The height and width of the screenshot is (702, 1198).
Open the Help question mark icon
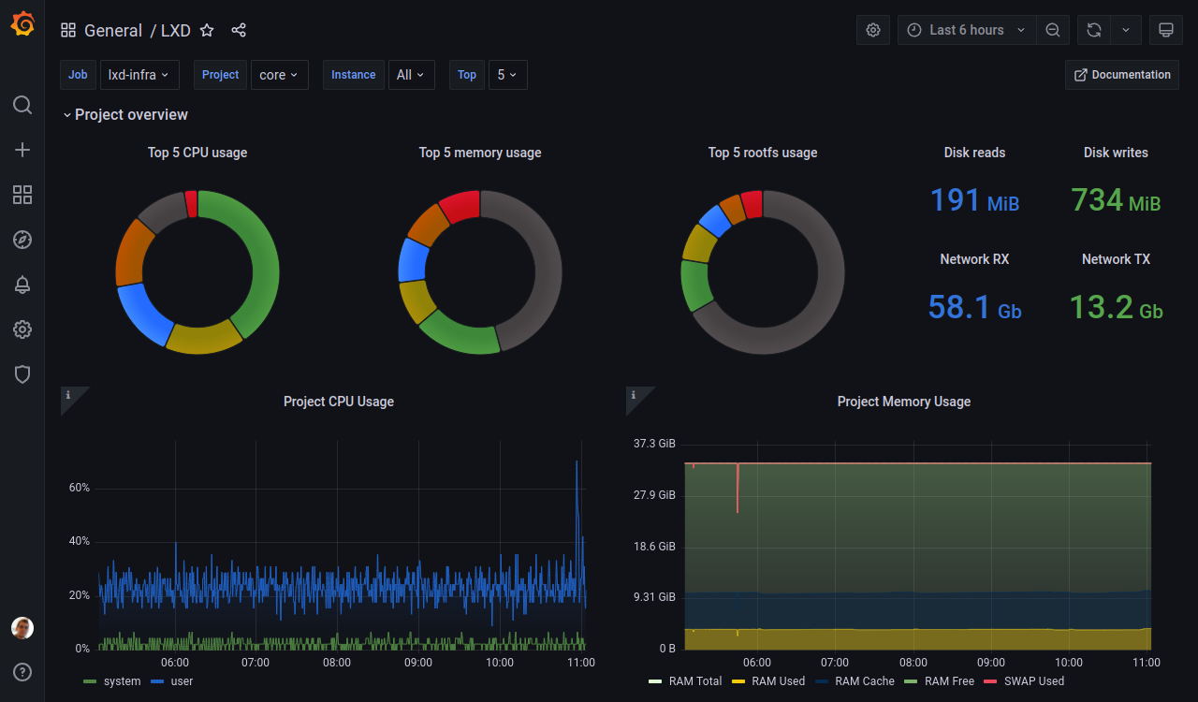22,672
